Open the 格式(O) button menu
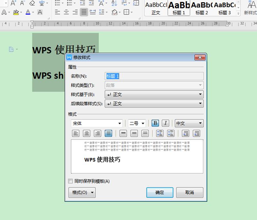 click(82, 192)
